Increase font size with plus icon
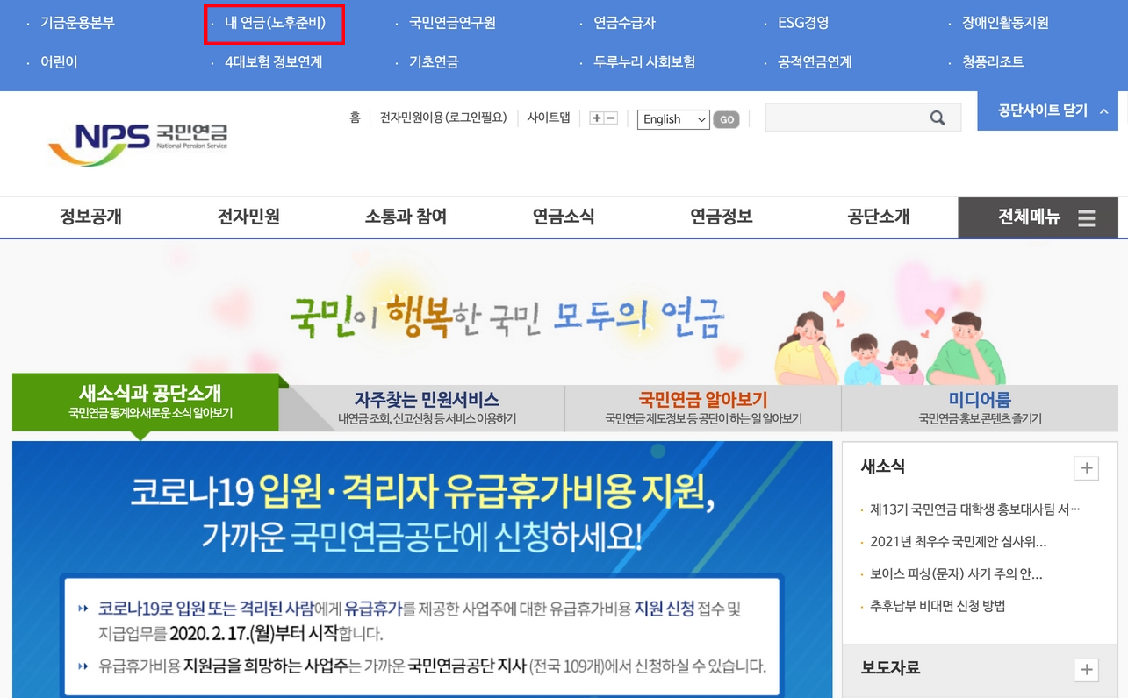 (597, 118)
